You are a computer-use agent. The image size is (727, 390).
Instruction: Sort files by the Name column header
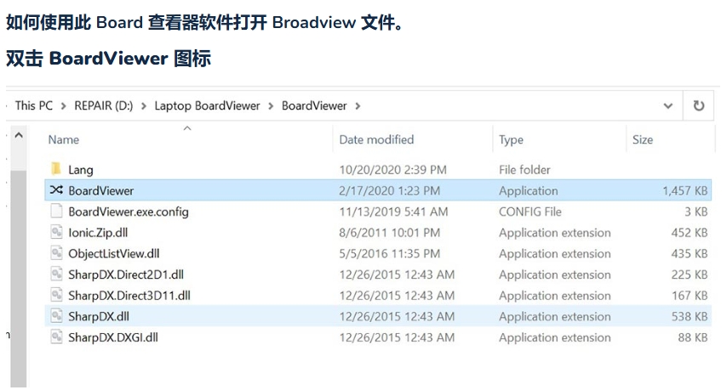64,139
